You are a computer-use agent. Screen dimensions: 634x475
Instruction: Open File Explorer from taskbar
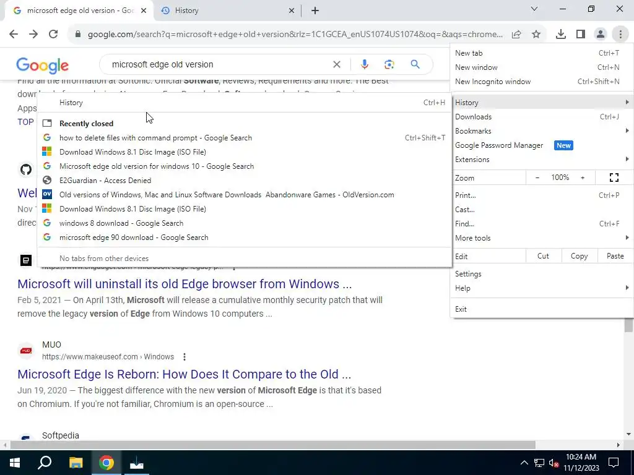click(76, 463)
